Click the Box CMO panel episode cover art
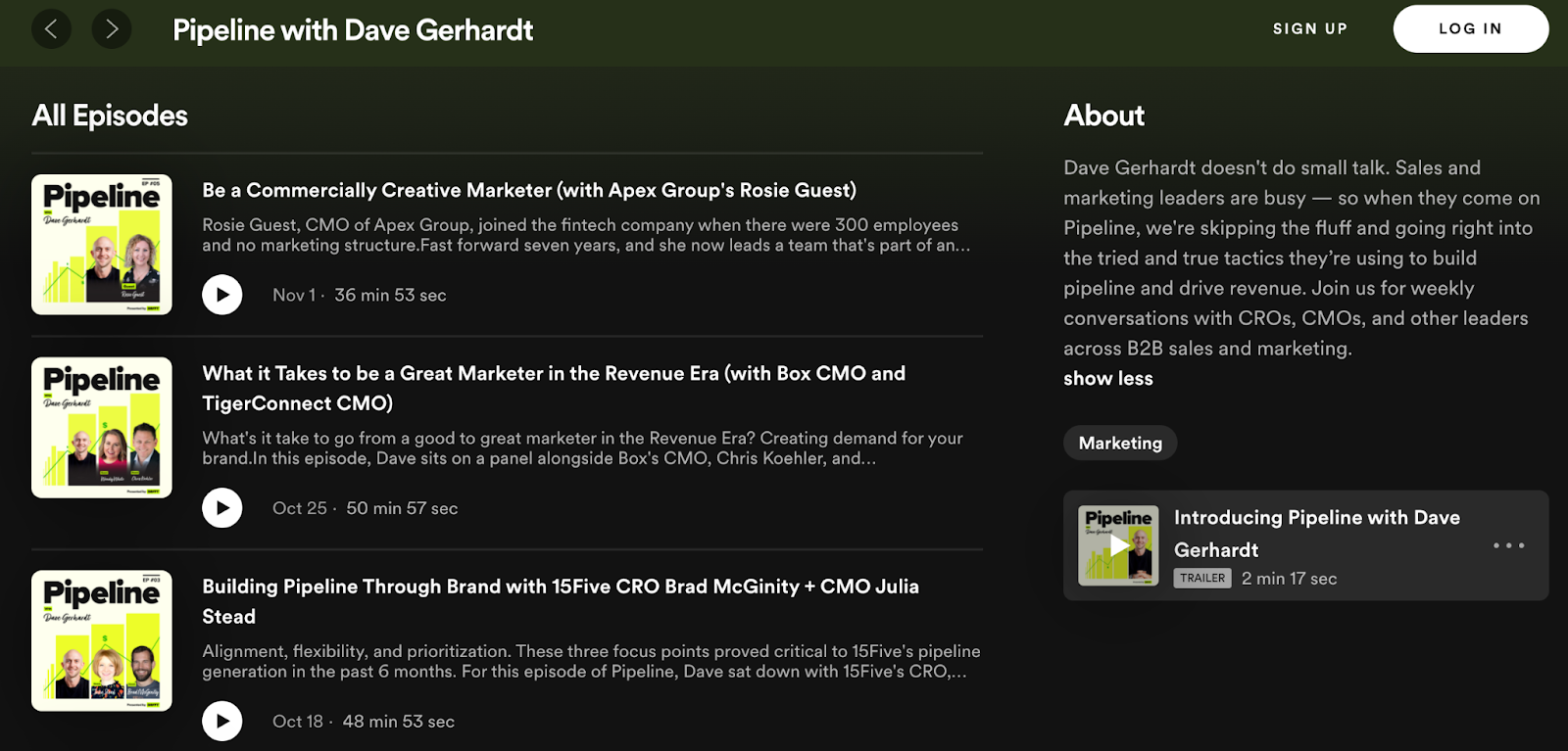Image resolution: width=1568 pixels, height=751 pixels. [102, 428]
